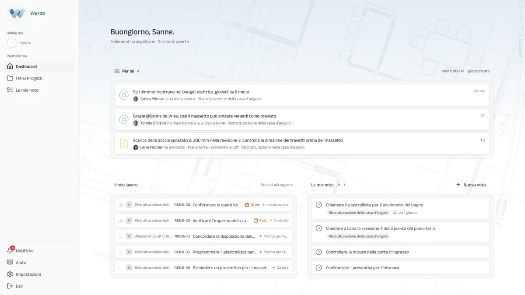Click the Aiuto book icon
Screen dimensions: 525x295
tap(10, 262)
